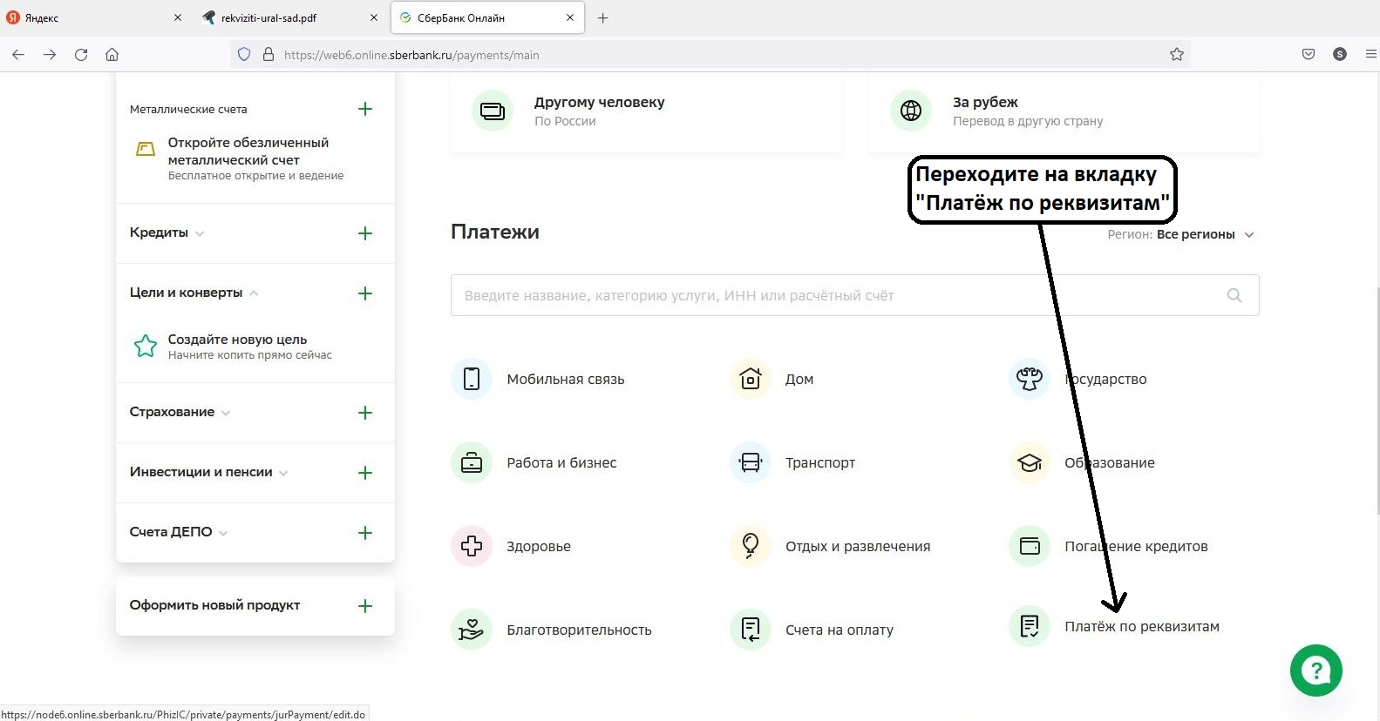The width and height of the screenshot is (1380, 721).
Task: Open the Дом payment category icon
Action: coord(751,379)
